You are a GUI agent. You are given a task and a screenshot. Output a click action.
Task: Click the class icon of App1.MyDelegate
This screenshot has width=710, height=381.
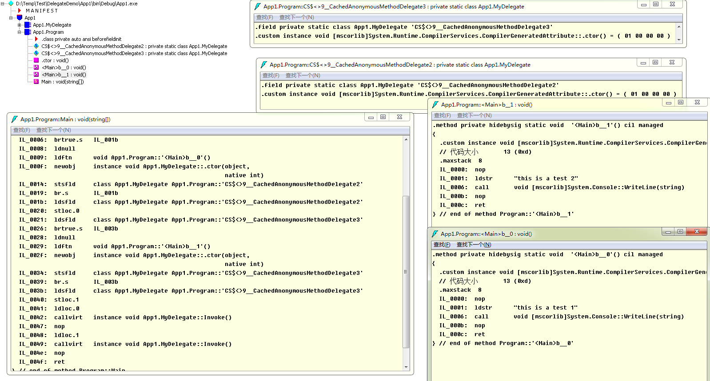pos(28,25)
